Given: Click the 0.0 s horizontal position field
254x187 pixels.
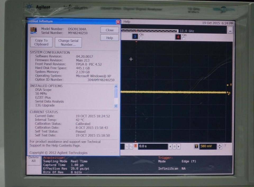Looking at the screenshot, I should coord(153,146).
